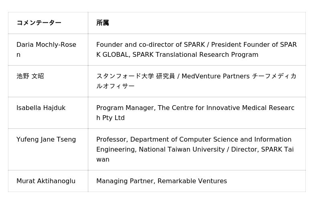Click the 所属 column header
The image size is (321, 204).
(x=103, y=23)
